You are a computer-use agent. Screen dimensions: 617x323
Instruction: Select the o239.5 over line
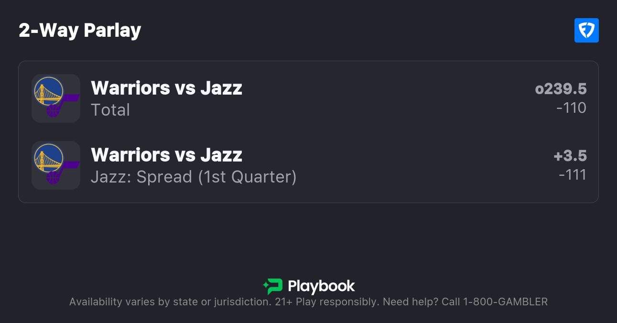click(x=561, y=89)
